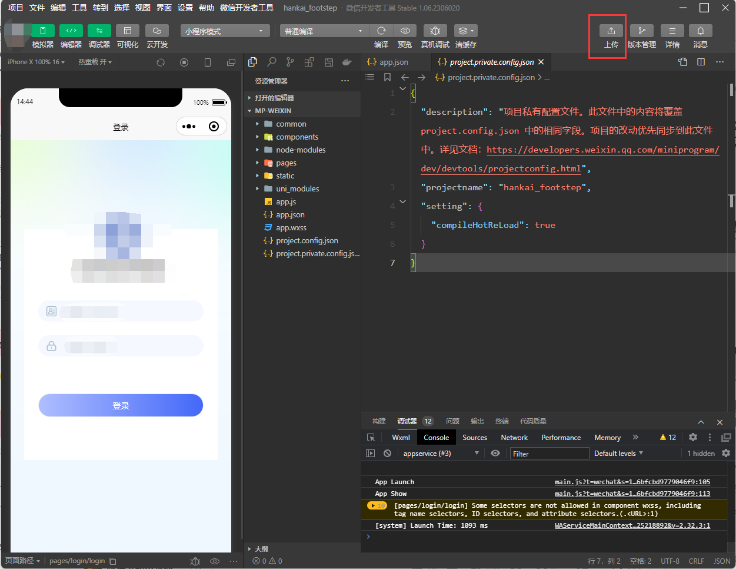
Task: Click the editor bookmark icon
Action: [387, 77]
